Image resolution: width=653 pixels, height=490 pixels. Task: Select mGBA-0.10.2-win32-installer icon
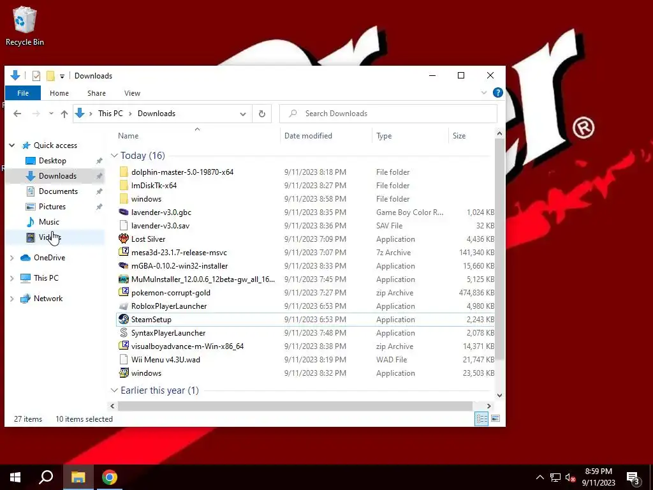(x=123, y=265)
